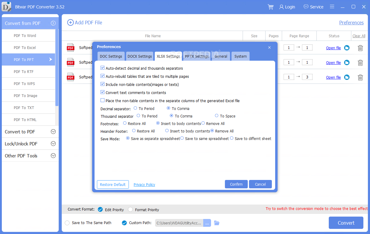Open output folder for second file row
Screen dimensions: 370x234
[347, 62]
